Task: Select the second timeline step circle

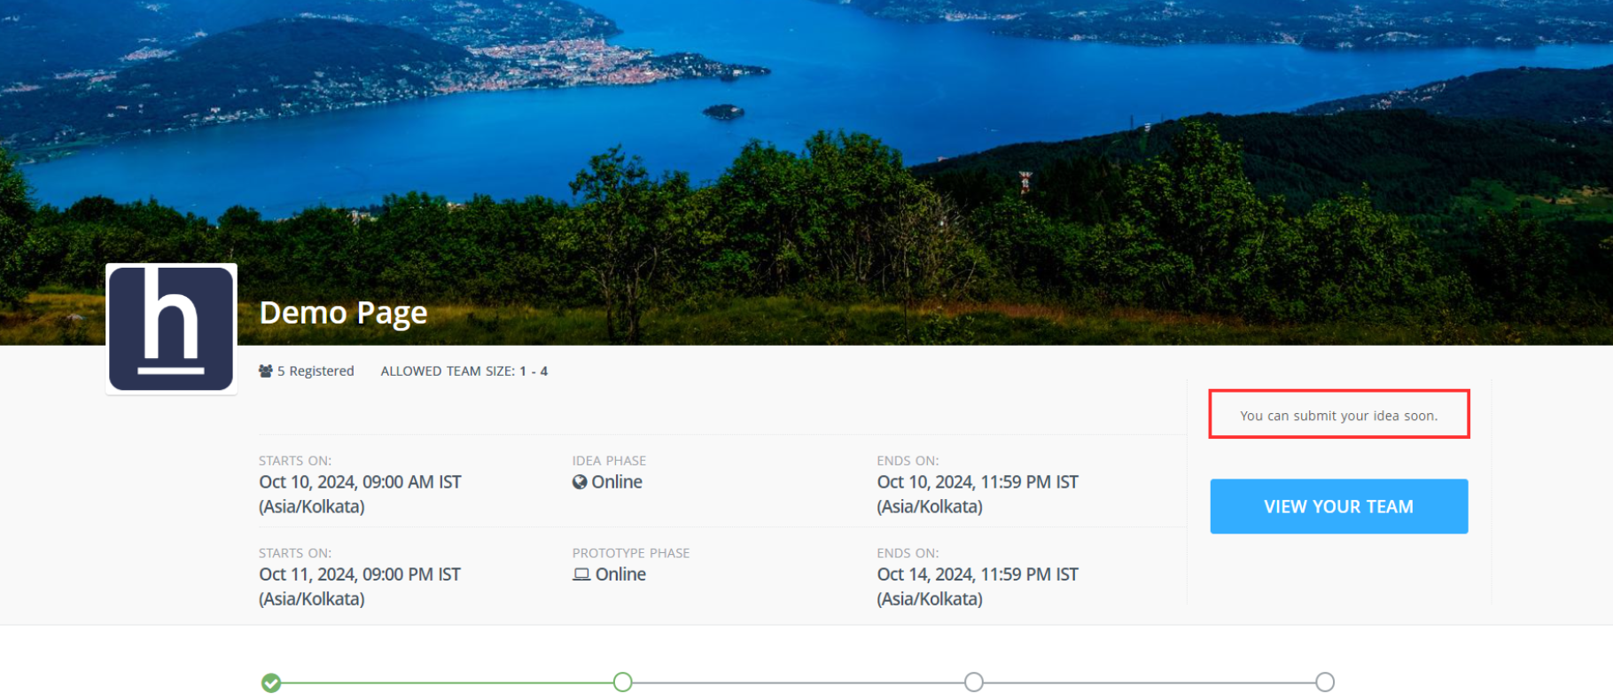Action: (623, 682)
